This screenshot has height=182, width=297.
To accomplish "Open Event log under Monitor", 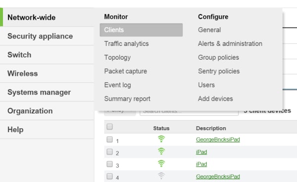I will (x=117, y=85).
